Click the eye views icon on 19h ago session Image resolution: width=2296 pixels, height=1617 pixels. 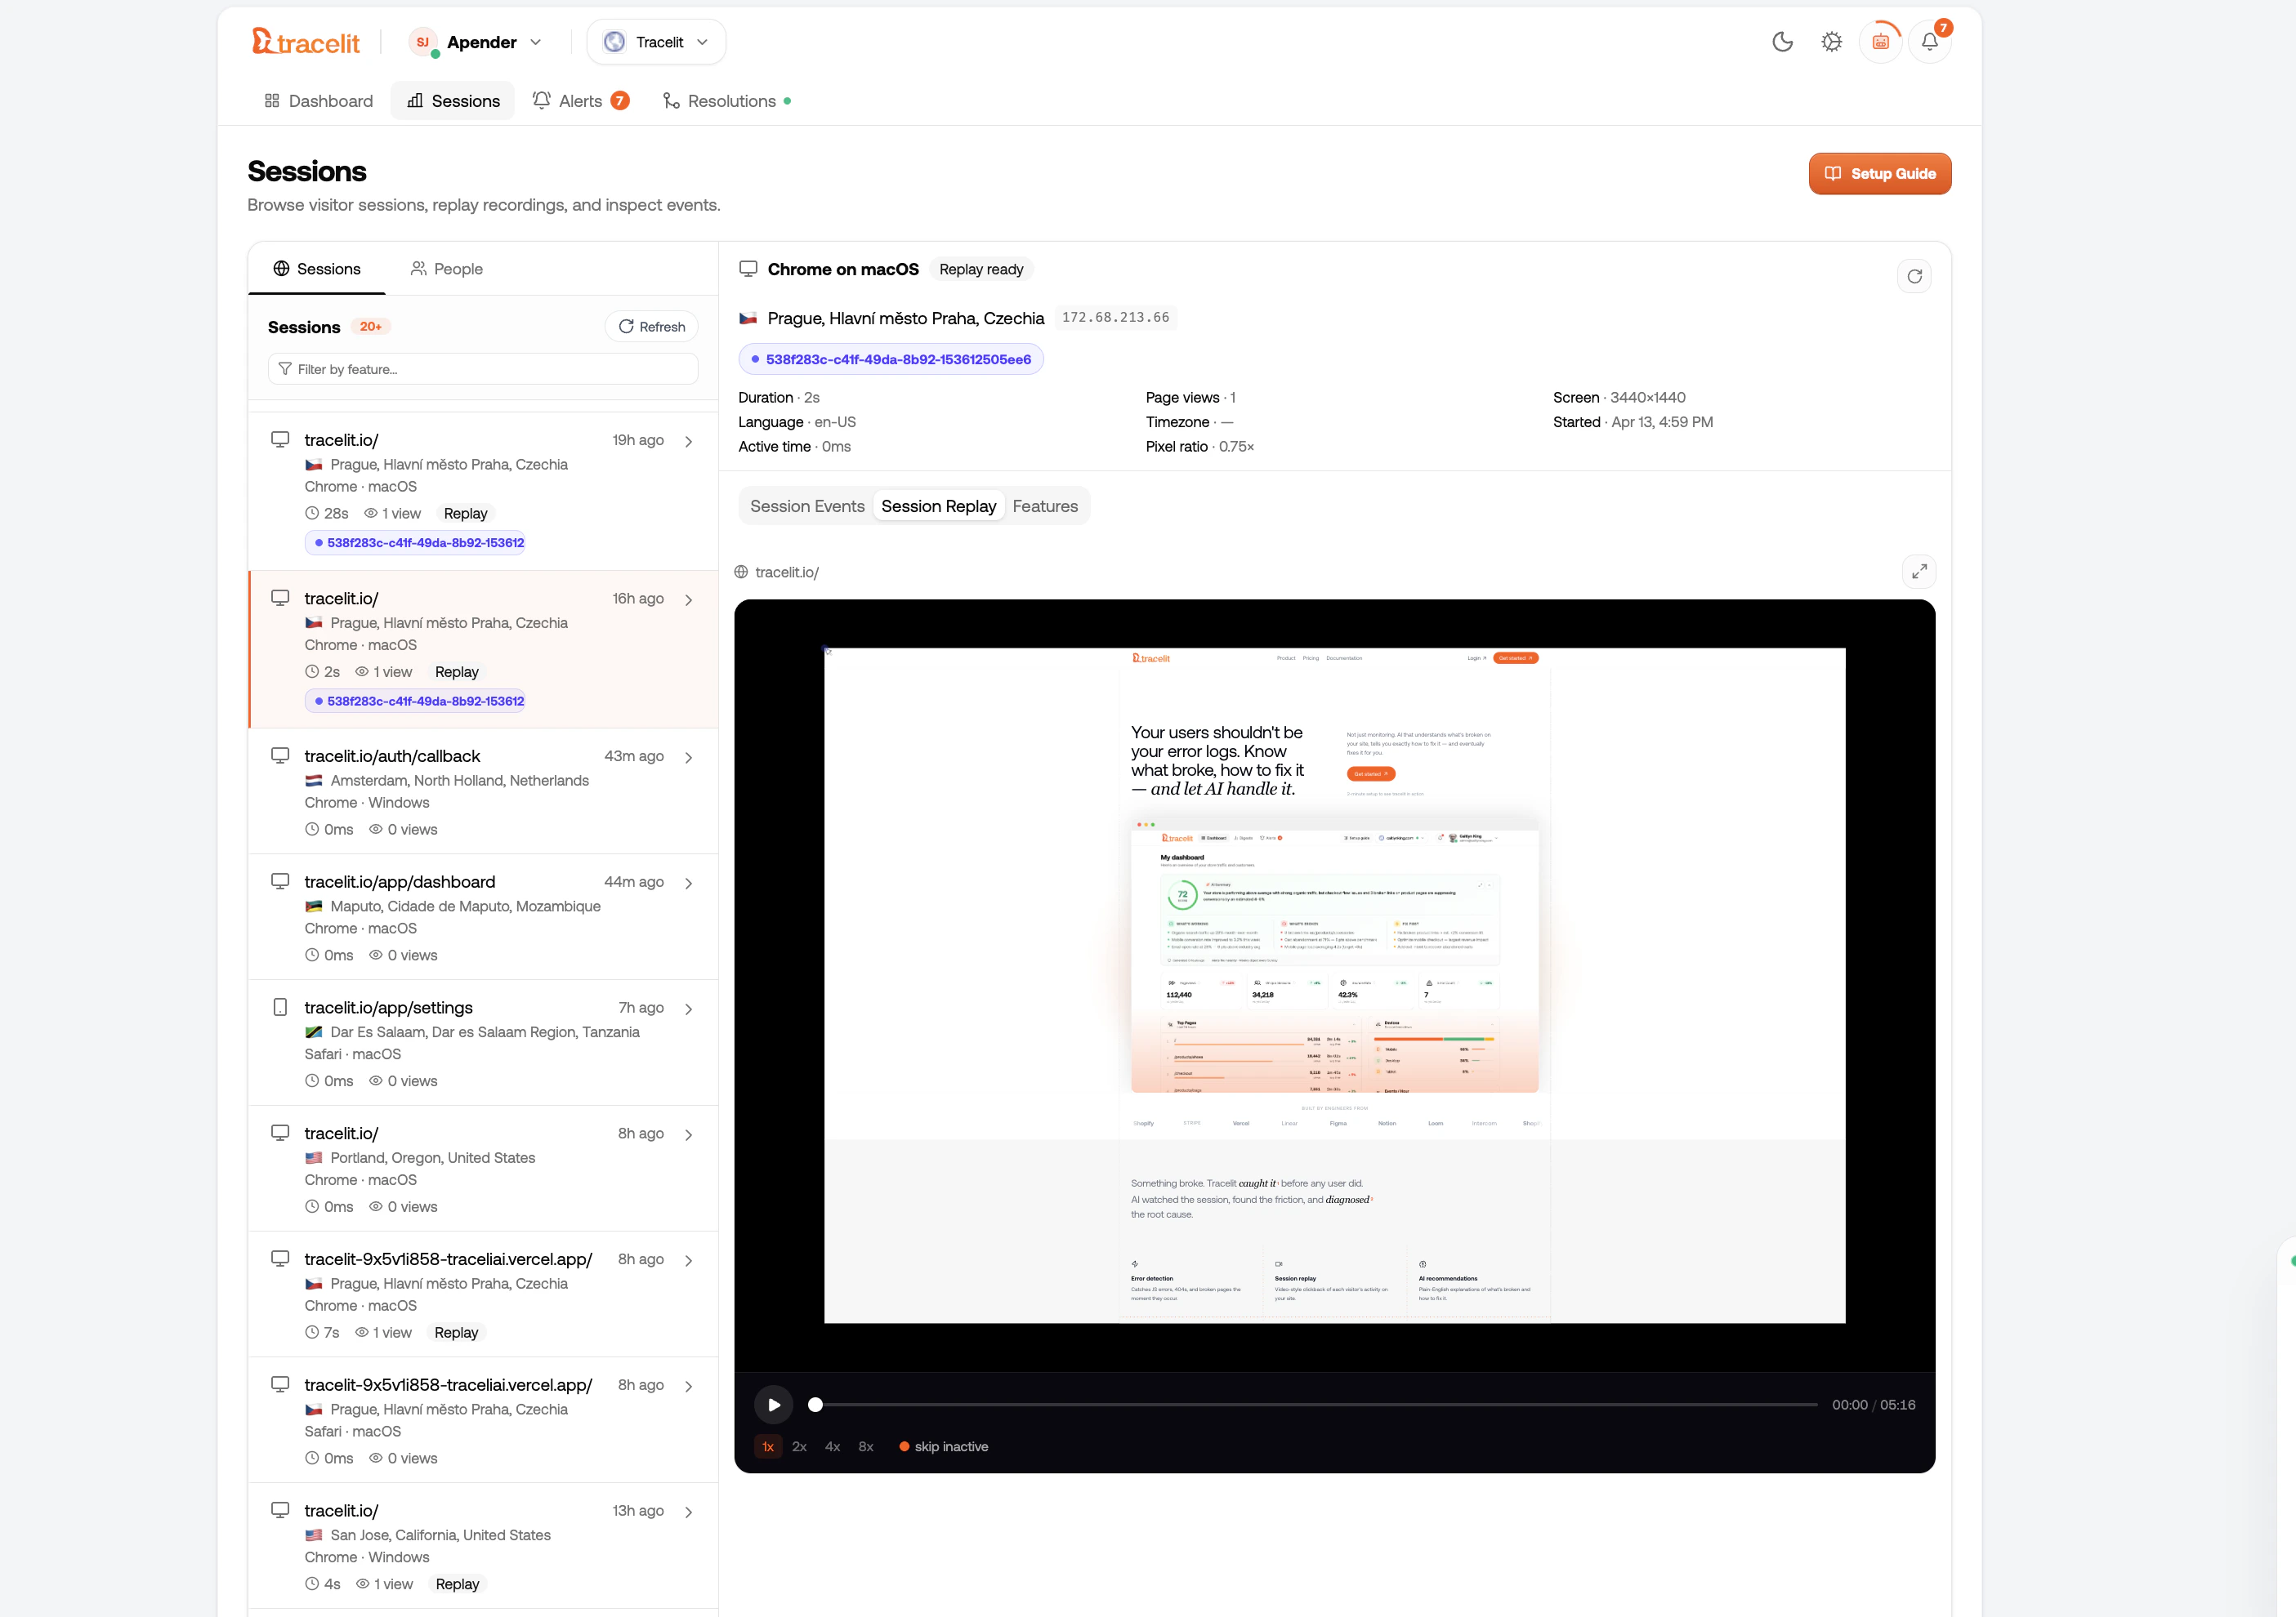(371, 513)
